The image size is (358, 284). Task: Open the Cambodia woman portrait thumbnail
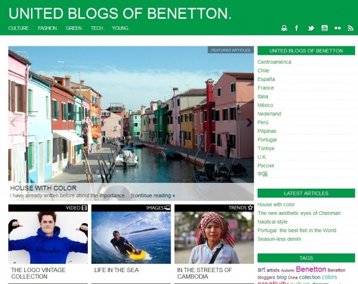tap(214, 238)
